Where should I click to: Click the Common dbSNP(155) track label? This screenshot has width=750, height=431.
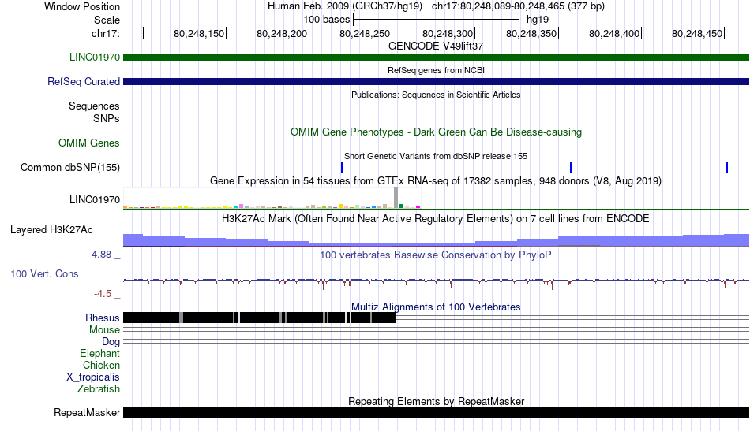click(69, 168)
